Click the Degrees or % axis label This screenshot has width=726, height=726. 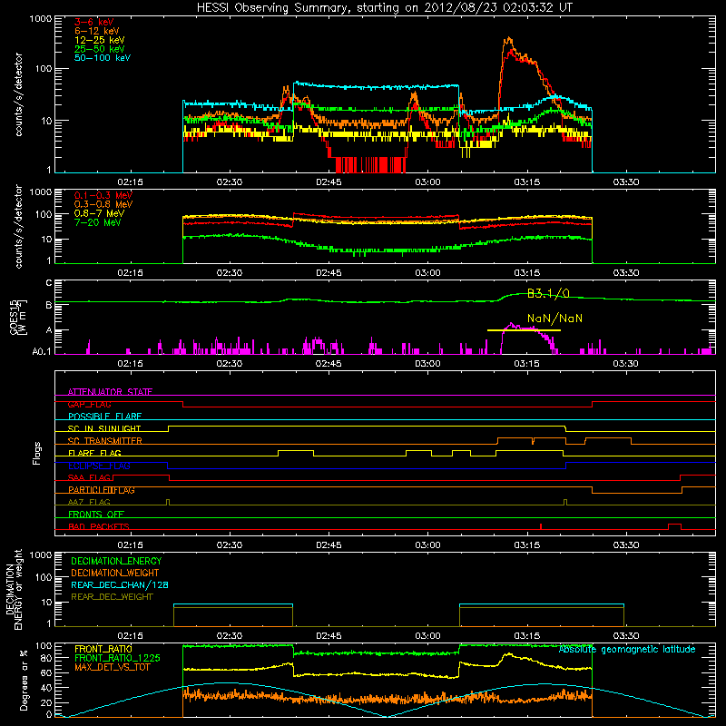24,680
